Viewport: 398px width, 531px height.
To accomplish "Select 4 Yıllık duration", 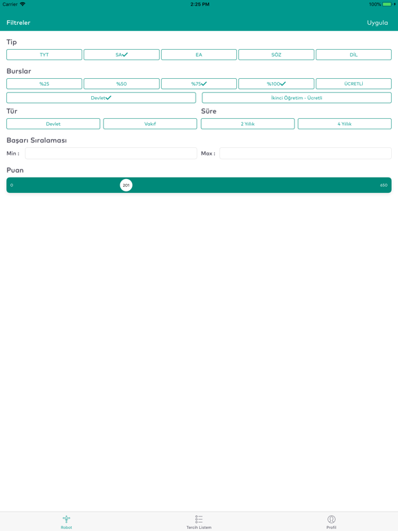I will point(345,124).
